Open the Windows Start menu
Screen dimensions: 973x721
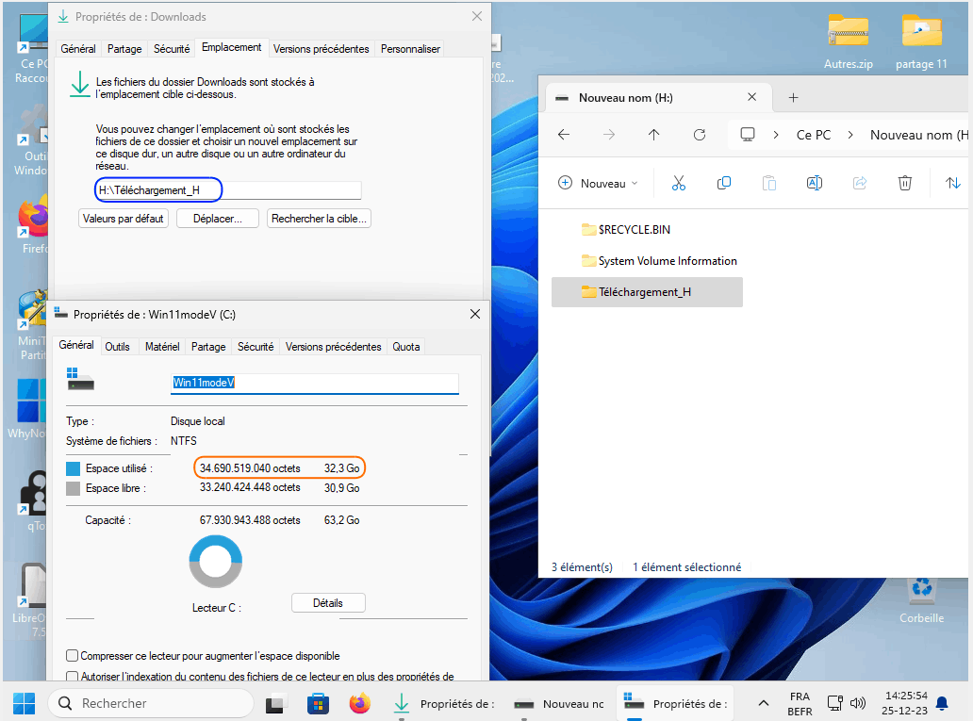[x=25, y=704]
